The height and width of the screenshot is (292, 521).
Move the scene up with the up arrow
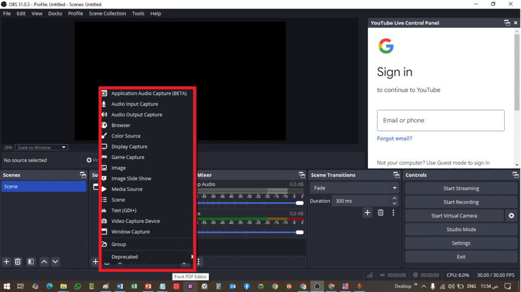point(44,262)
